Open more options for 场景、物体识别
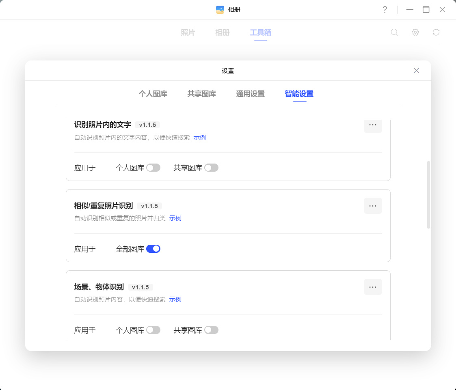 point(373,287)
